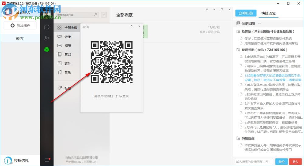Switch to the 快捷回复 tab

[x=268, y=13]
